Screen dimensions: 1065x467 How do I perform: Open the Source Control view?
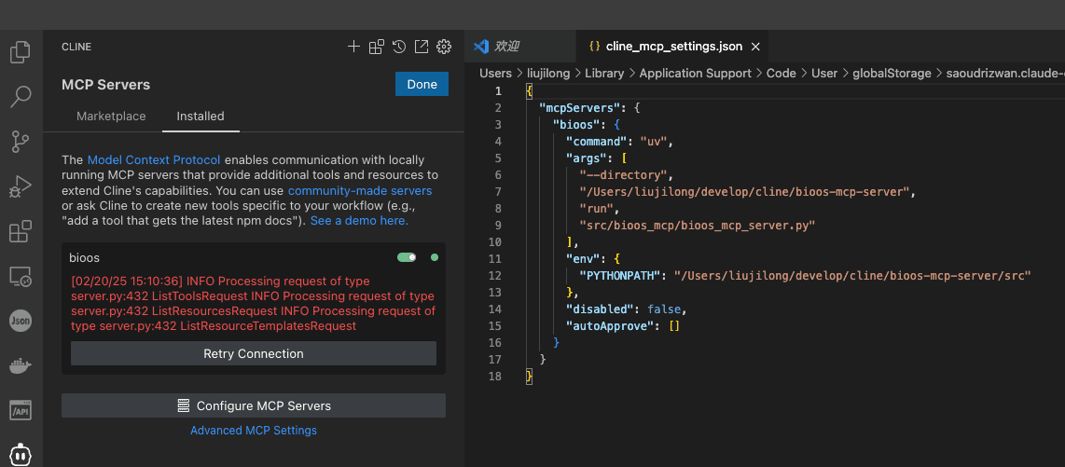click(21, 141)
